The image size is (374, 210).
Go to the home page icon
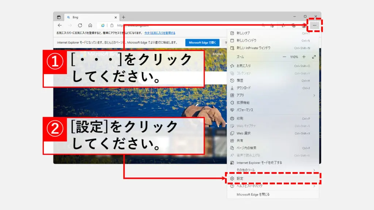pos(90,26)
